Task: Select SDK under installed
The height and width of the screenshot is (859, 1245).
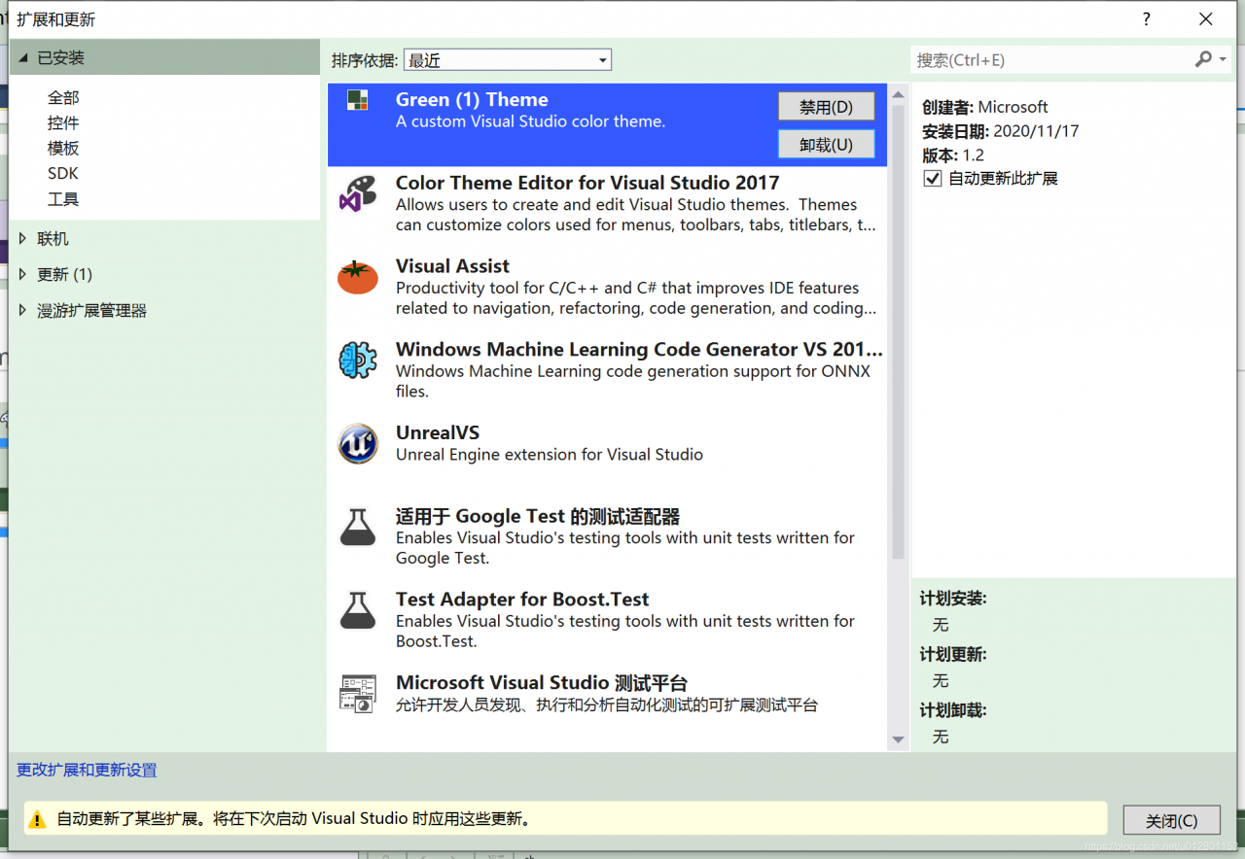Action: click(63, 174)
